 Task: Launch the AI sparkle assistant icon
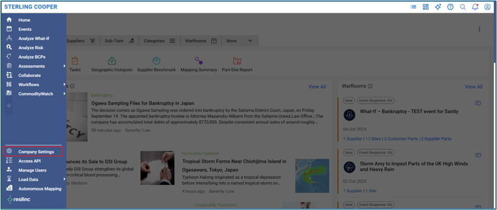point(438,7)
